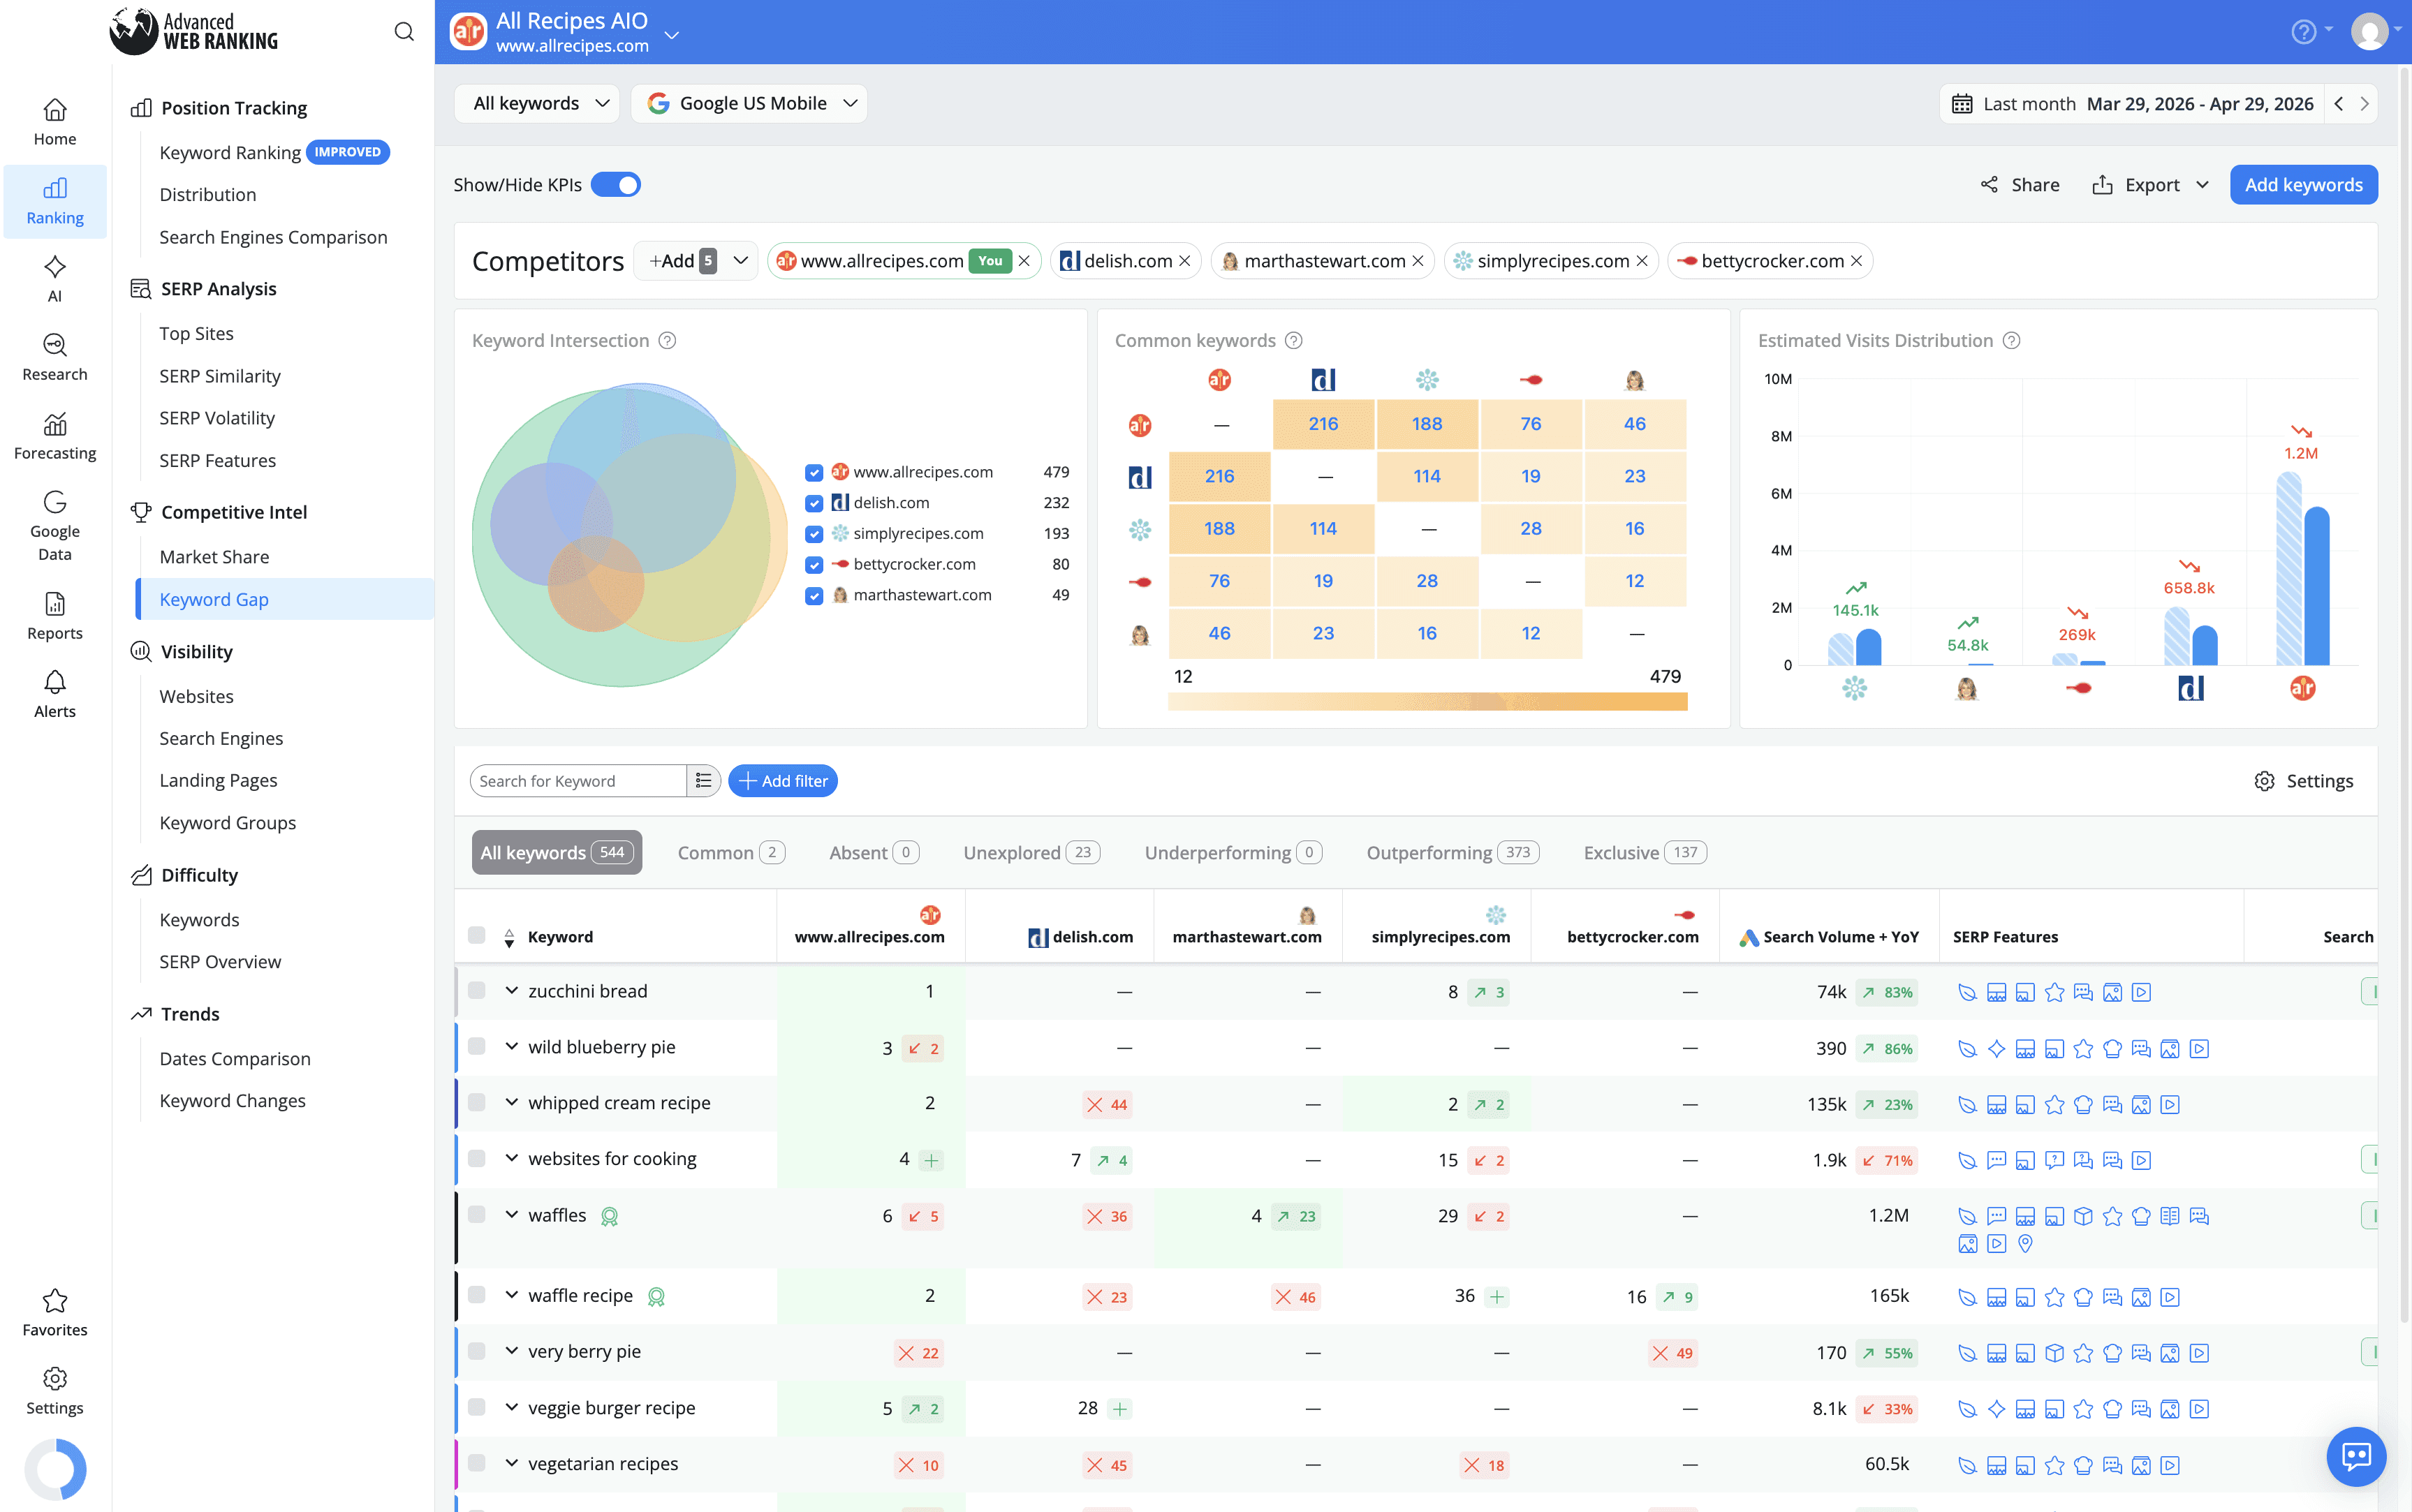Click Common keywords help icon
Image resolution: width=2412 pixels, height=1512 pixels.
[1293, 341]
